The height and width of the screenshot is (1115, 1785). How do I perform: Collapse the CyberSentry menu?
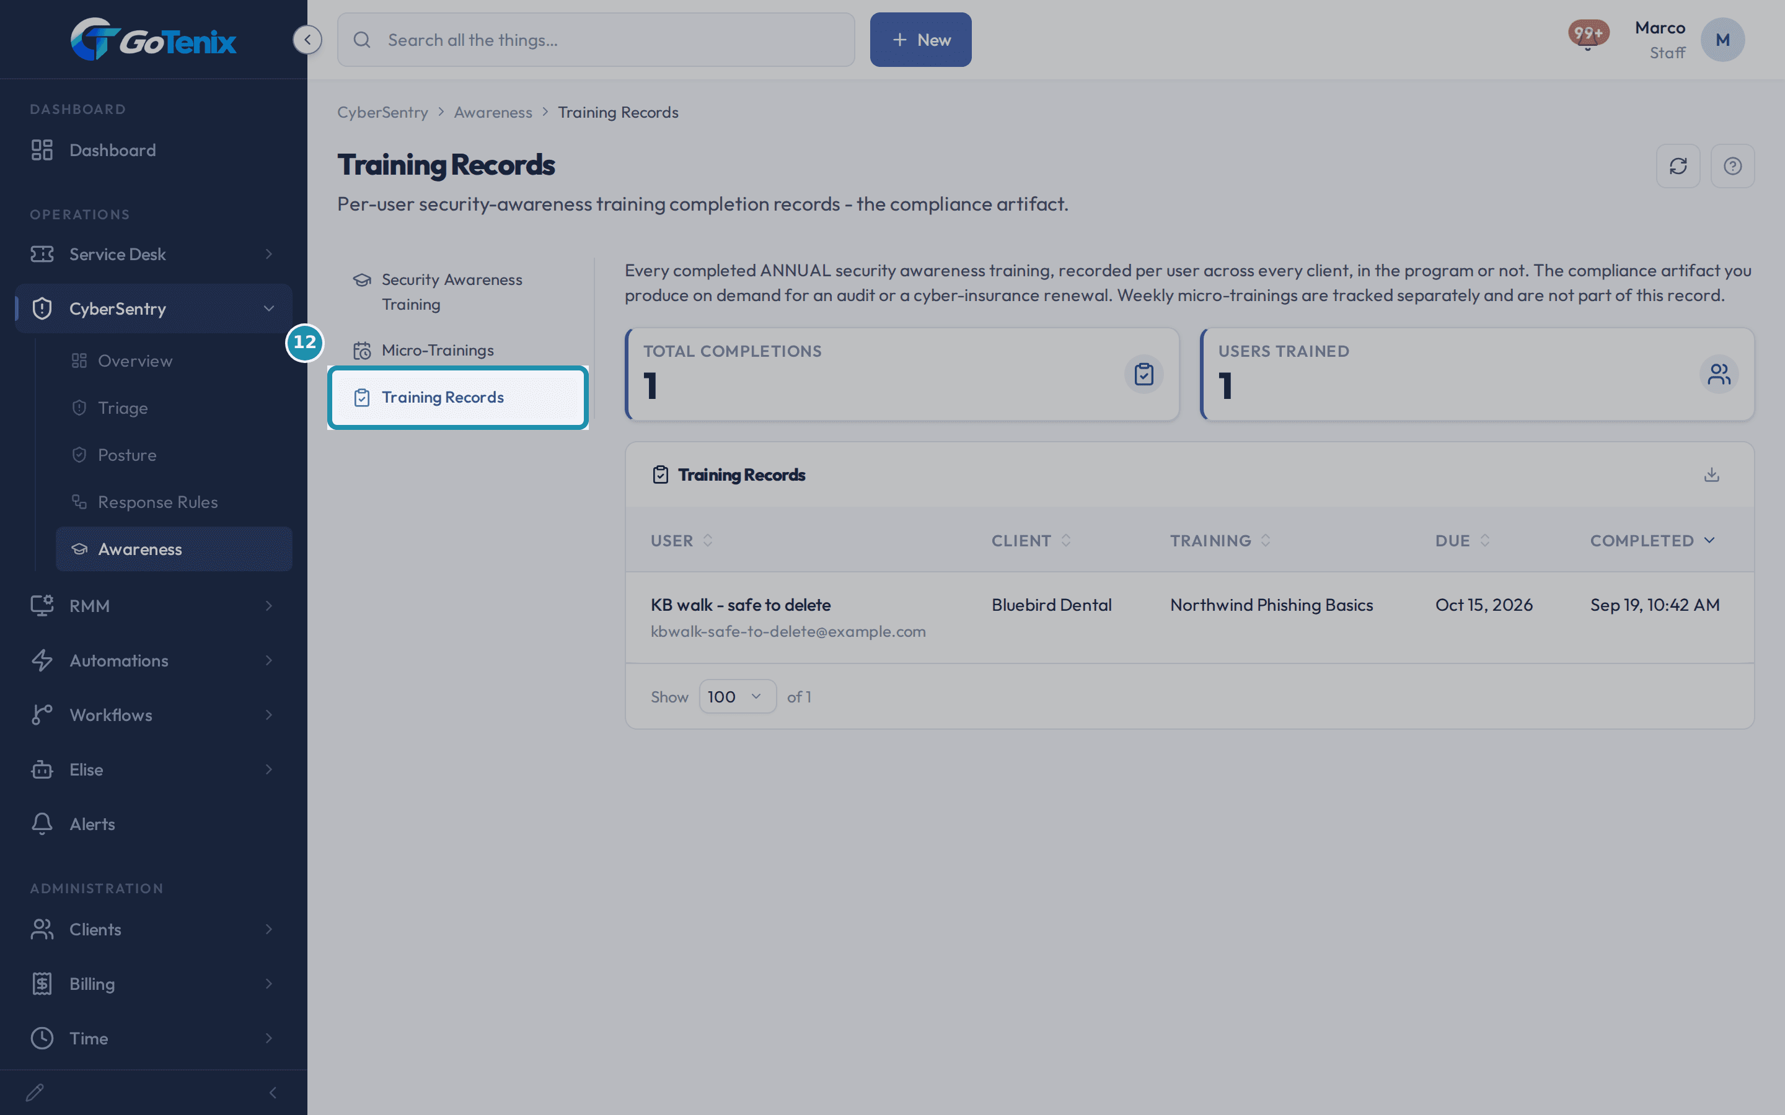tap(154, 308)
